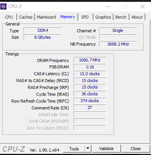Open the Tools dropdown arrow
Viewport: 151px width, 155px height.
(88, 149)
